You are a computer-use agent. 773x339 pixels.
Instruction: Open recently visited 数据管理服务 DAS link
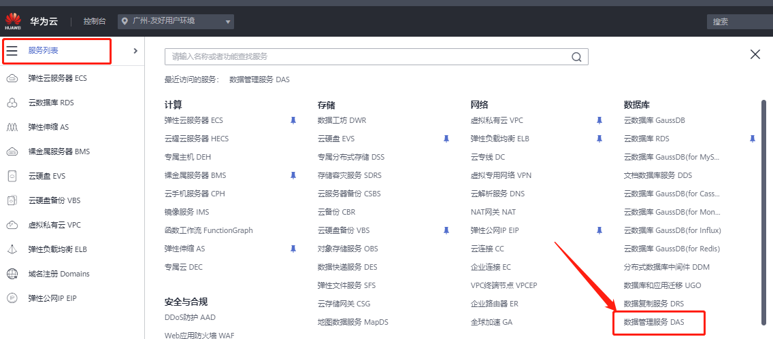click(x=260, y=79)
